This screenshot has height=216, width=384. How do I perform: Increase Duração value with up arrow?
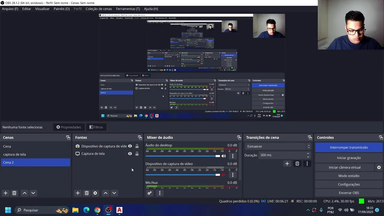(x=308, y=154)
